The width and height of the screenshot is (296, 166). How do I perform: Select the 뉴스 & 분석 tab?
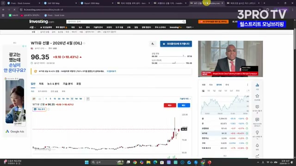pos(53,84)
